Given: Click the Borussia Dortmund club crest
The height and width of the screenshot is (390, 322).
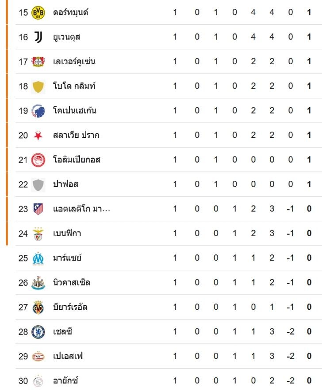Looking at the screenshot, I should click(38, 12).
